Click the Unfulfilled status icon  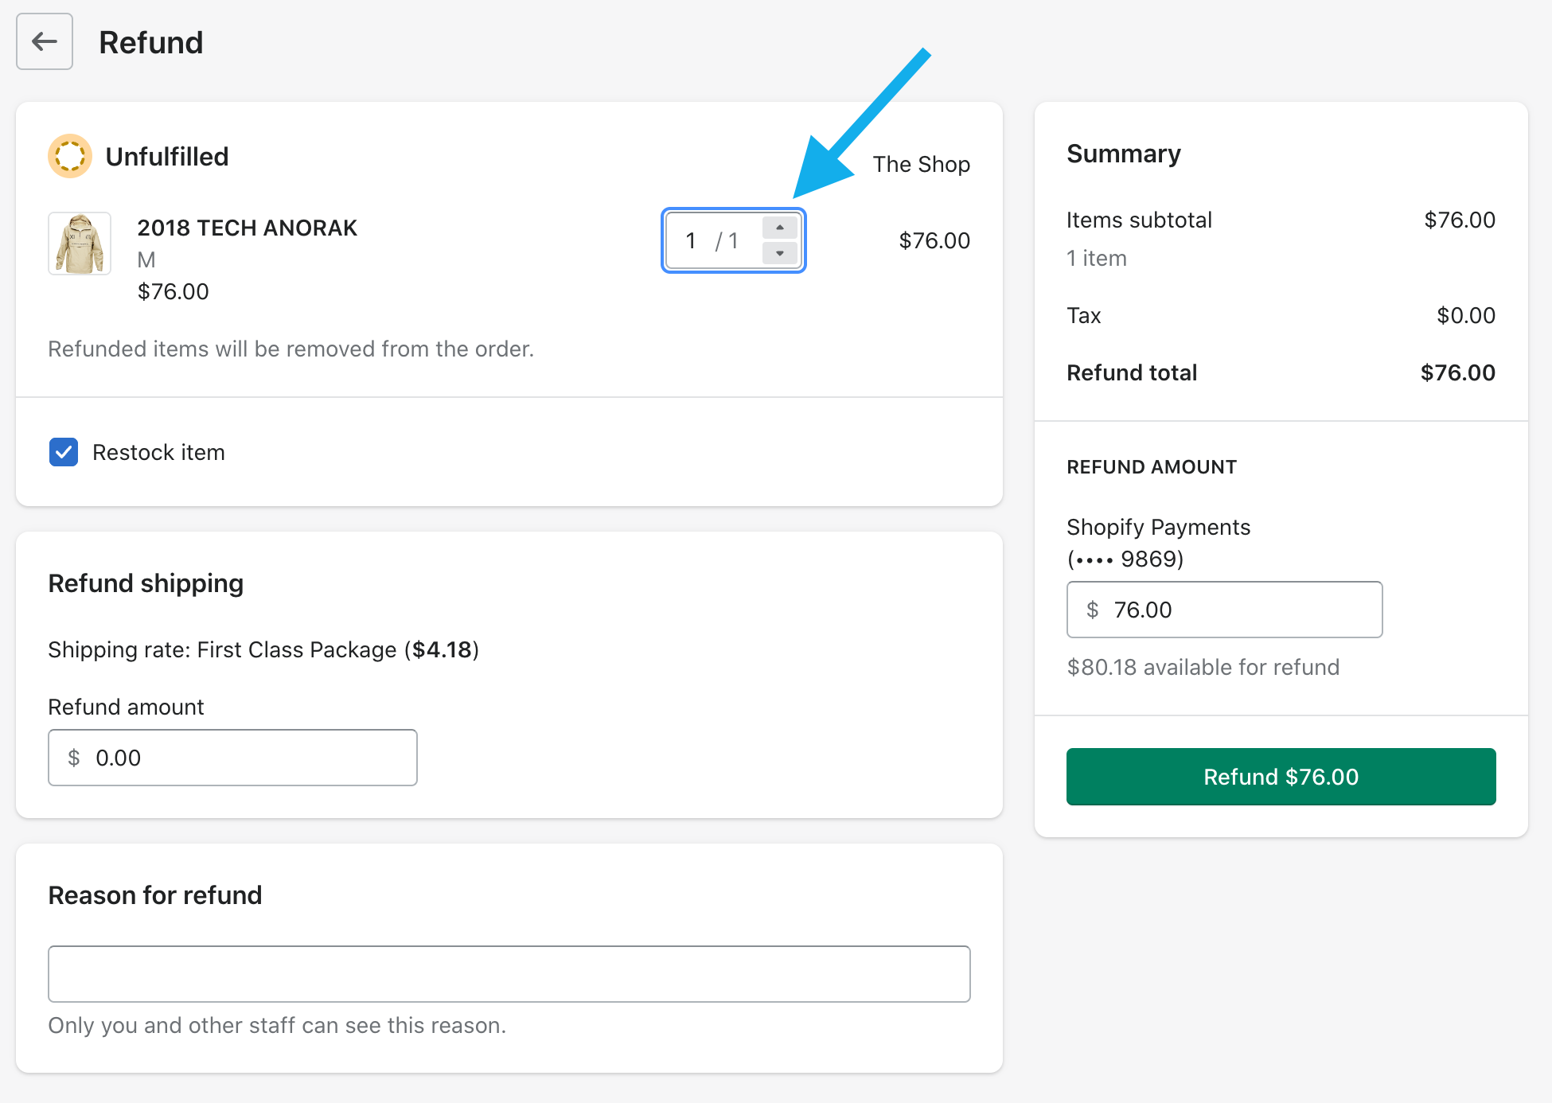[x=70, y=156]
